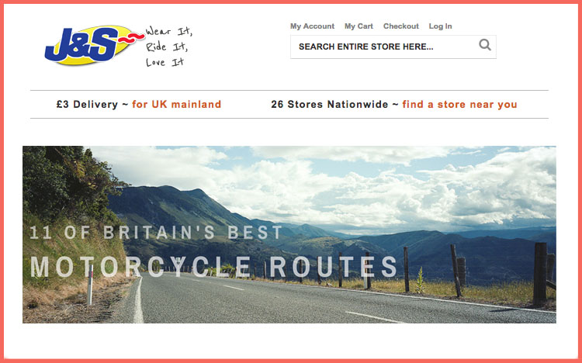Open 'find a store near you' link
The image size is (582, 363).
pyautogui.click(x=459, y=104)
